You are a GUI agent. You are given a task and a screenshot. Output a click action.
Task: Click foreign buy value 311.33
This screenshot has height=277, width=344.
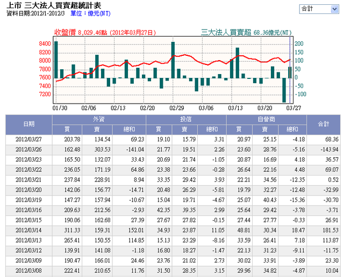coord(72,230)
